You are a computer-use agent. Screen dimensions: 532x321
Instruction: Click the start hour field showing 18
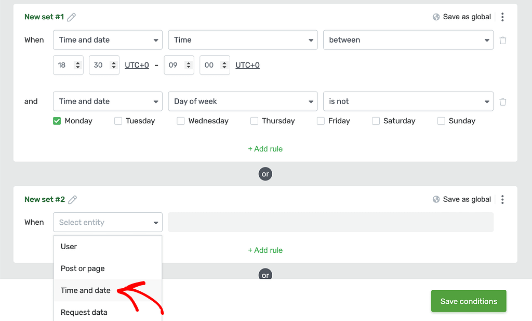68,65
